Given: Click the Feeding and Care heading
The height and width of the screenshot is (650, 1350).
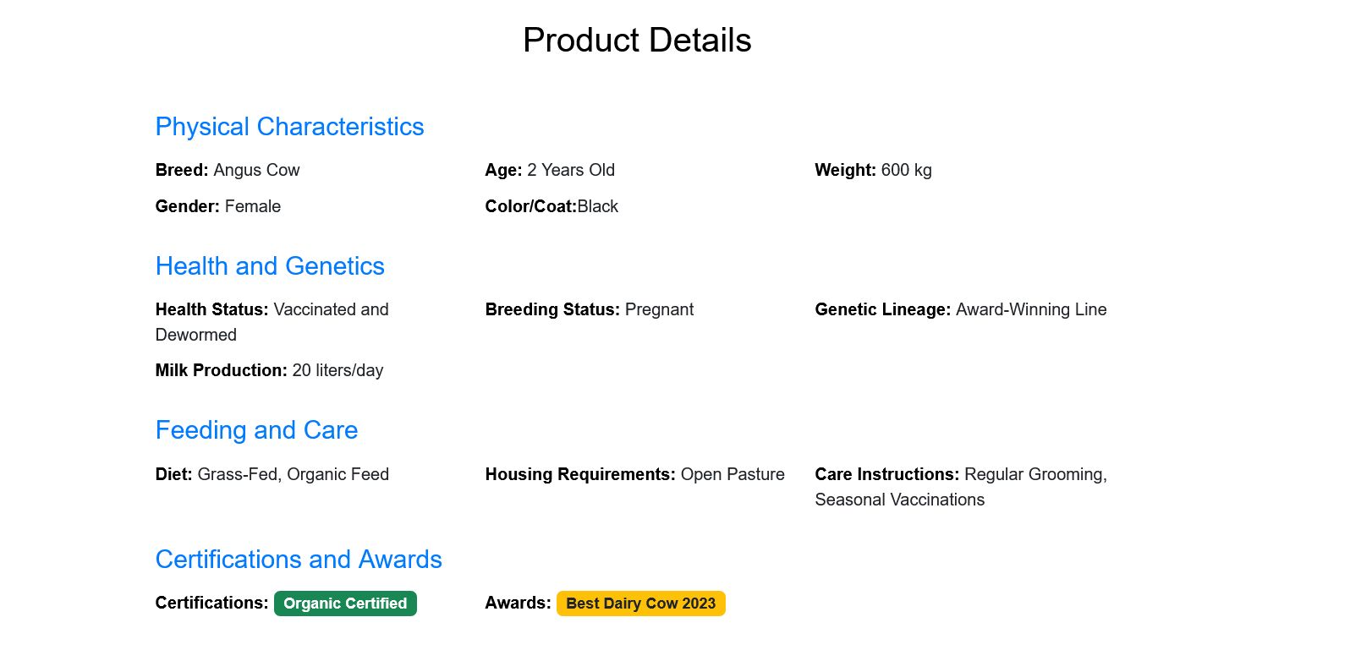Looking at the screenshot, I should click(256, 430).
